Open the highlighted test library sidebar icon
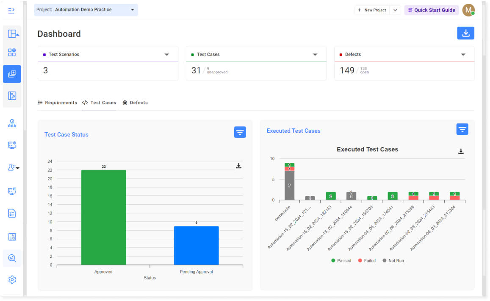The image size is (490, 301). click(12, 74)
